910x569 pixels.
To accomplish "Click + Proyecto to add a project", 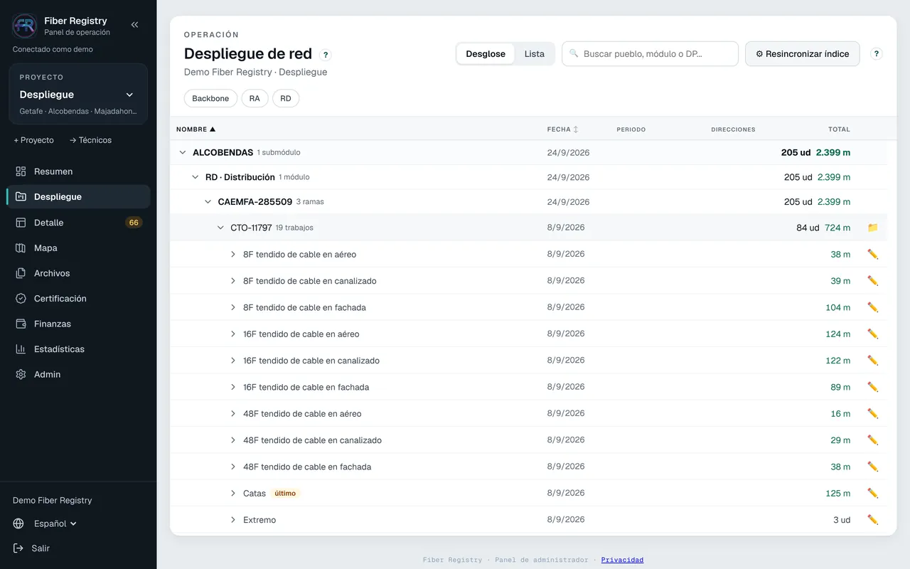I will click(x=33, y=140).
